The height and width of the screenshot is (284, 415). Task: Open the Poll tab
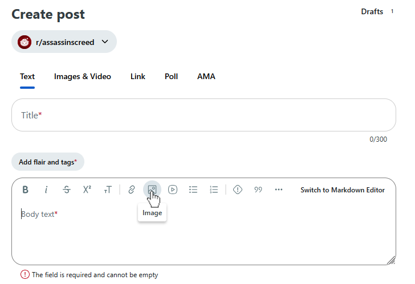tap(171, 77)
